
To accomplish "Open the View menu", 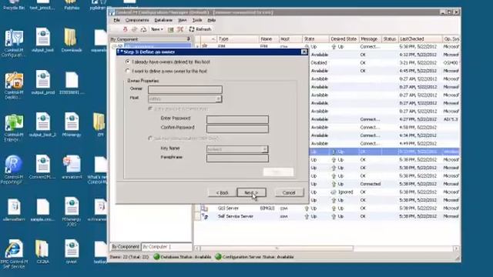I will point(183,20).
